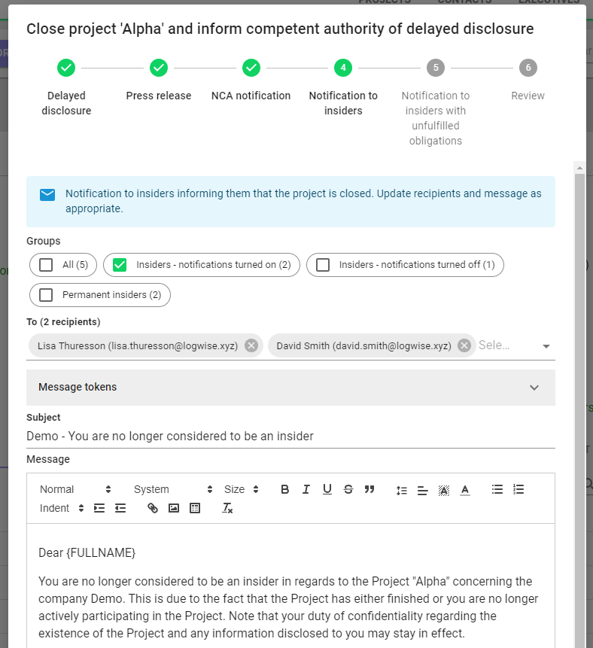Expand the Message tokens panel
The height and width of the screenshot is (648, 593).
[290, 388]
